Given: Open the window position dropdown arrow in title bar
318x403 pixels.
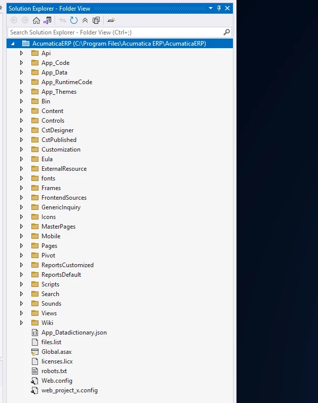Looking at the screenshot, I should click(211, 8).
